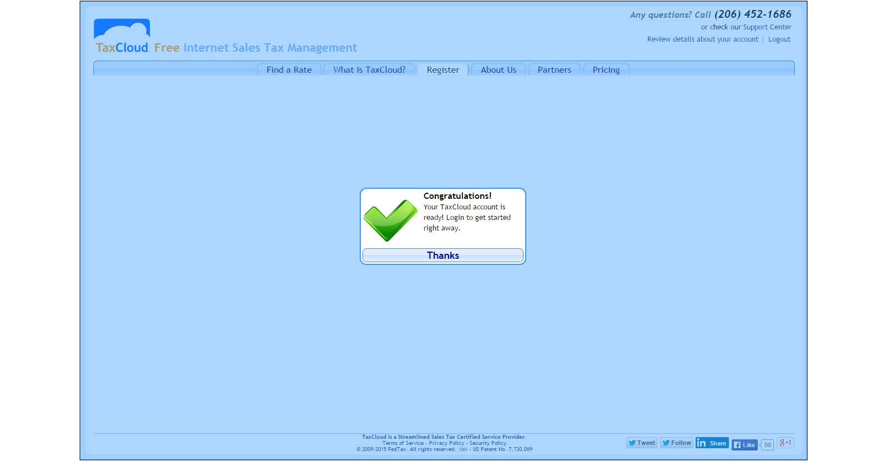The width and height of the screenshot is (896, 461).
Task: Click the green checkmark icon
Action: (x=390, y=221)
